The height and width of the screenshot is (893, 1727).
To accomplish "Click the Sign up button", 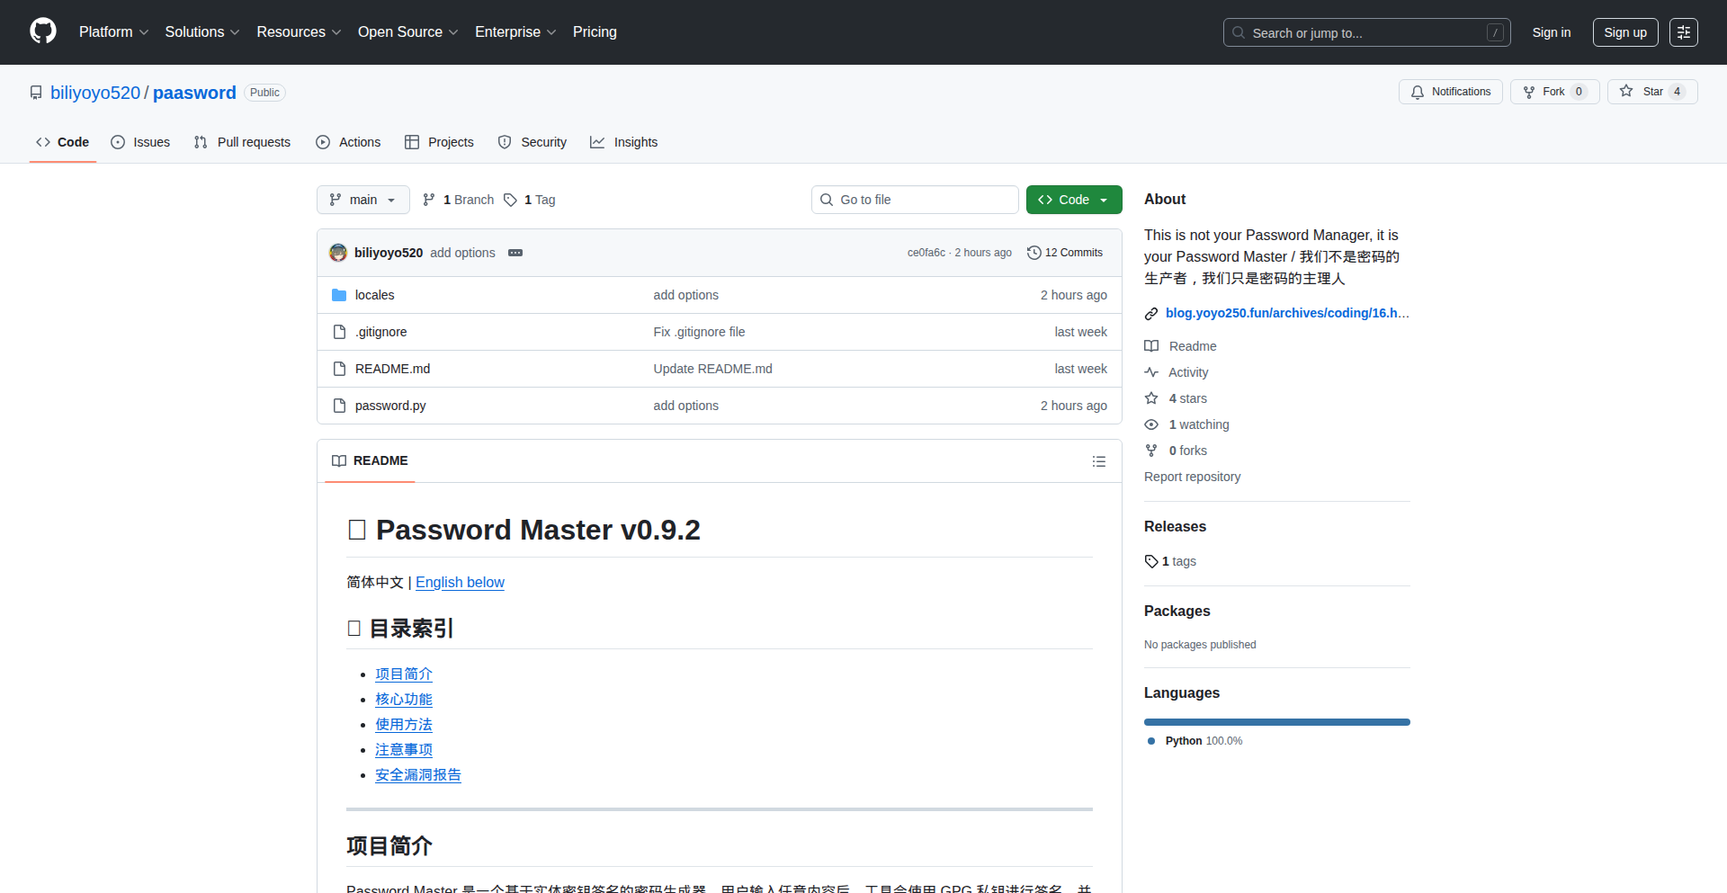I will (x=1625, y=32).
